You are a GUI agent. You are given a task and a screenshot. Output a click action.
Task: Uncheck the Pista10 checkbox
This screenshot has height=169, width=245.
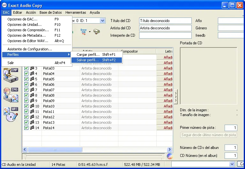pos(26,106)
